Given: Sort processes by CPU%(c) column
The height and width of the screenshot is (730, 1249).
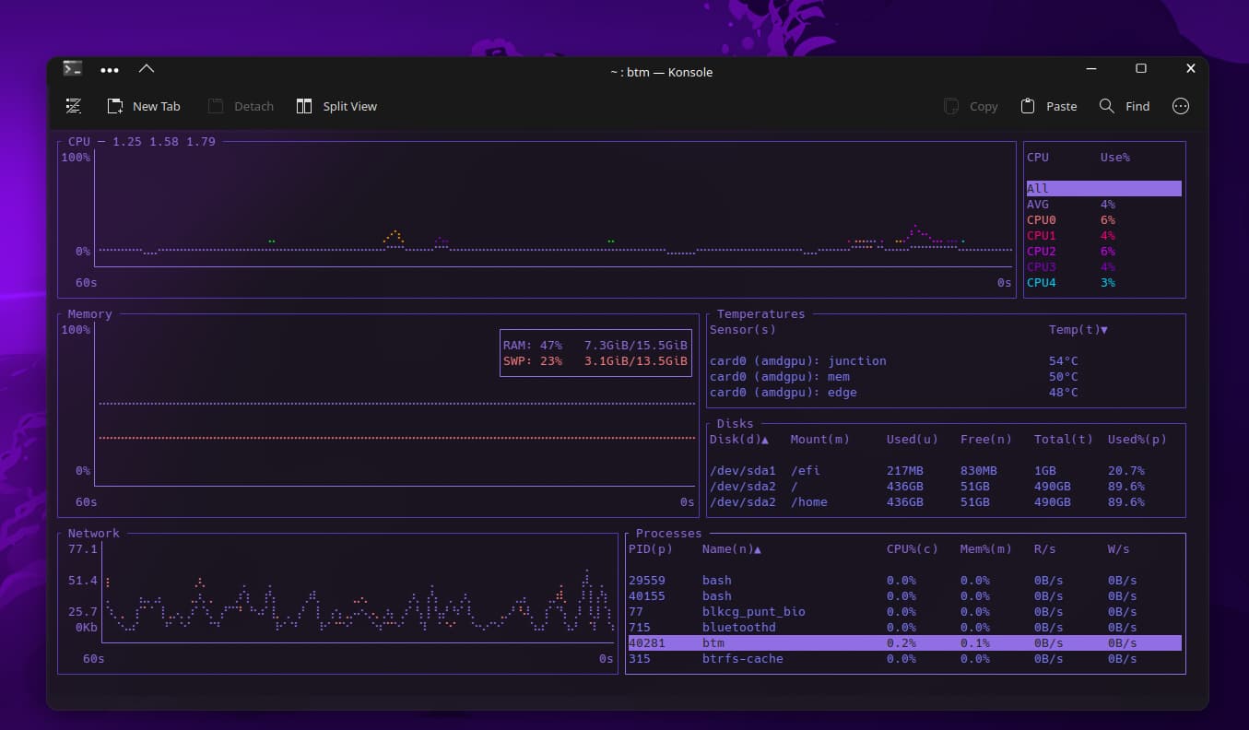Looking at the screenshot, I should point(913,549).
